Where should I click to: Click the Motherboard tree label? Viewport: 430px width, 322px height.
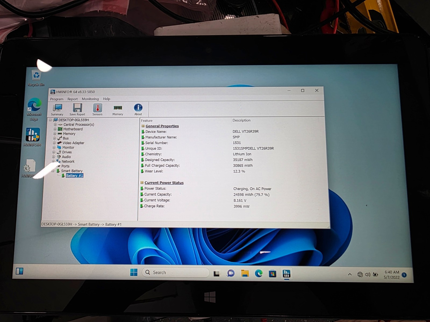tap(73, 129)
